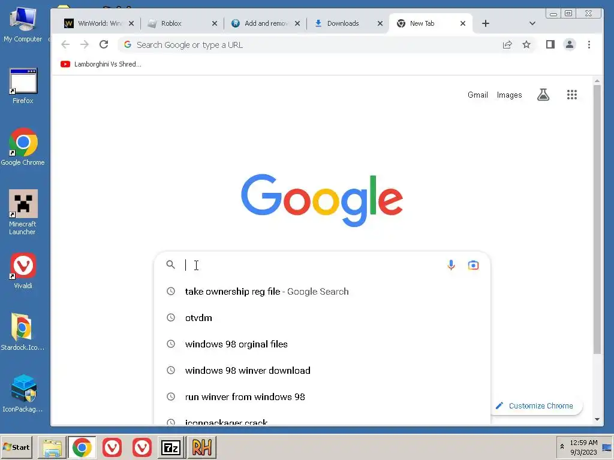
Task: Start voice search with the microphone
Action: point(451,265)
